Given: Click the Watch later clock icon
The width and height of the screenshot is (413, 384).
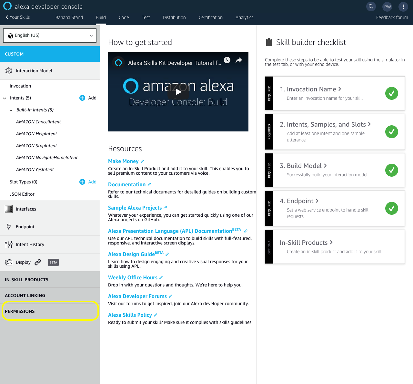Looking at the screenshot, I should coord(227,60).
